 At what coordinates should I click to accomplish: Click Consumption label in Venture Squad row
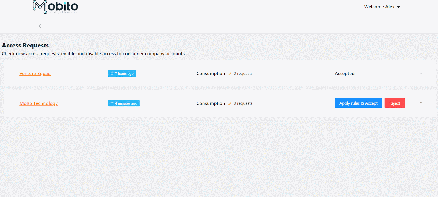click(x=211, y=73)
